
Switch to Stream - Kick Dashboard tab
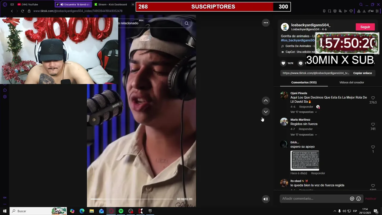tap(111, 4)
